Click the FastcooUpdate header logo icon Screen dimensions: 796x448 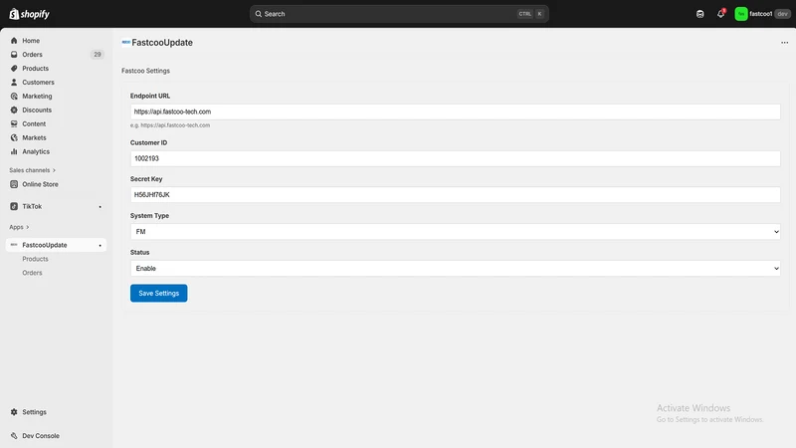tap(126, 42)
